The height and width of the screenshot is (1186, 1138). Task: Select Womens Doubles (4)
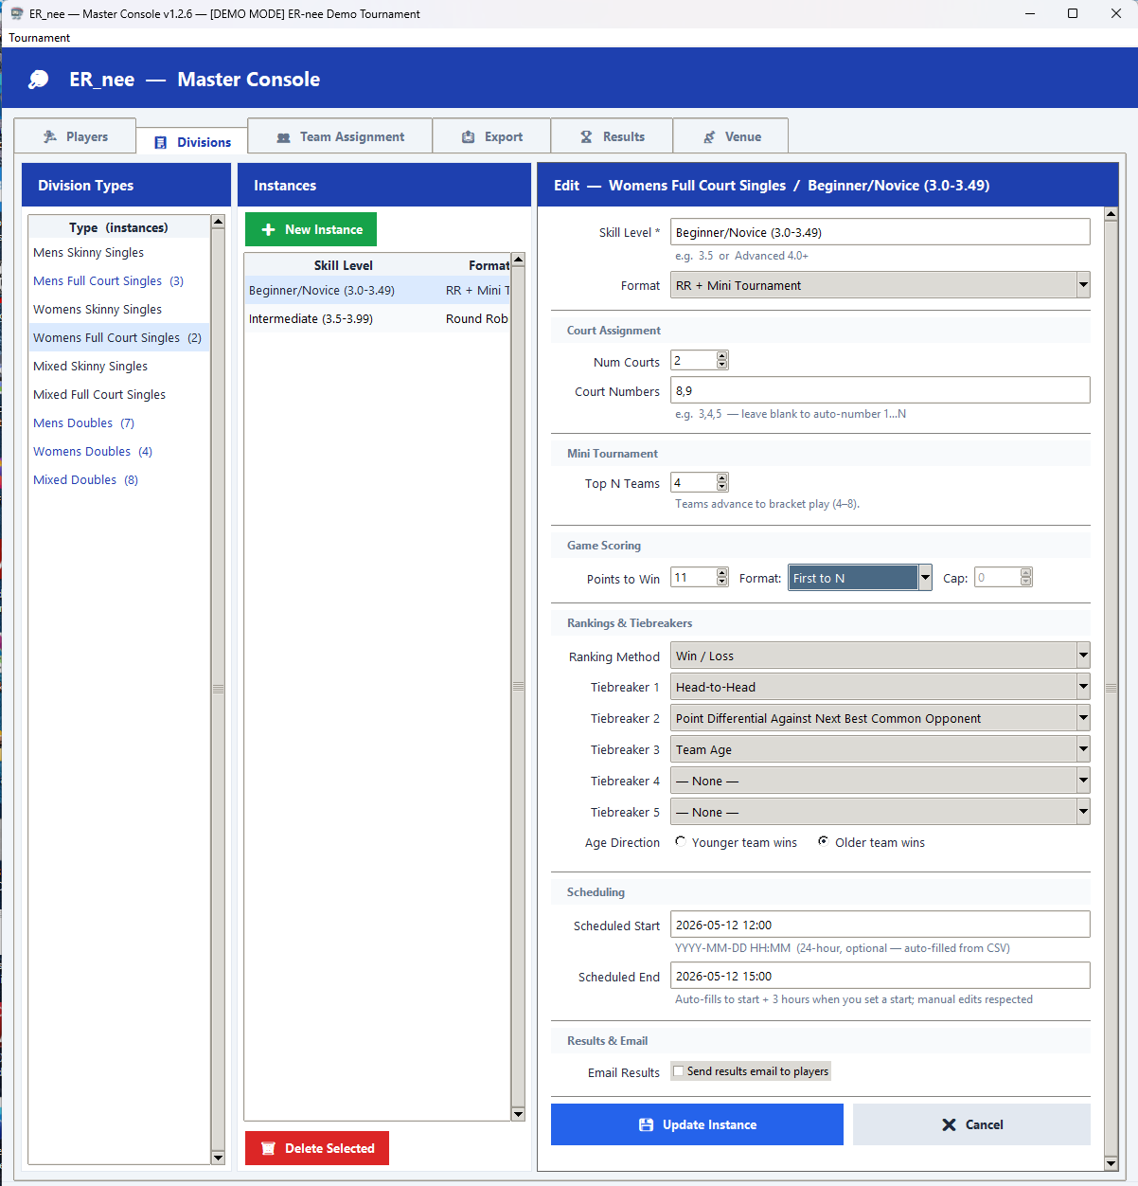click(119, 451)
